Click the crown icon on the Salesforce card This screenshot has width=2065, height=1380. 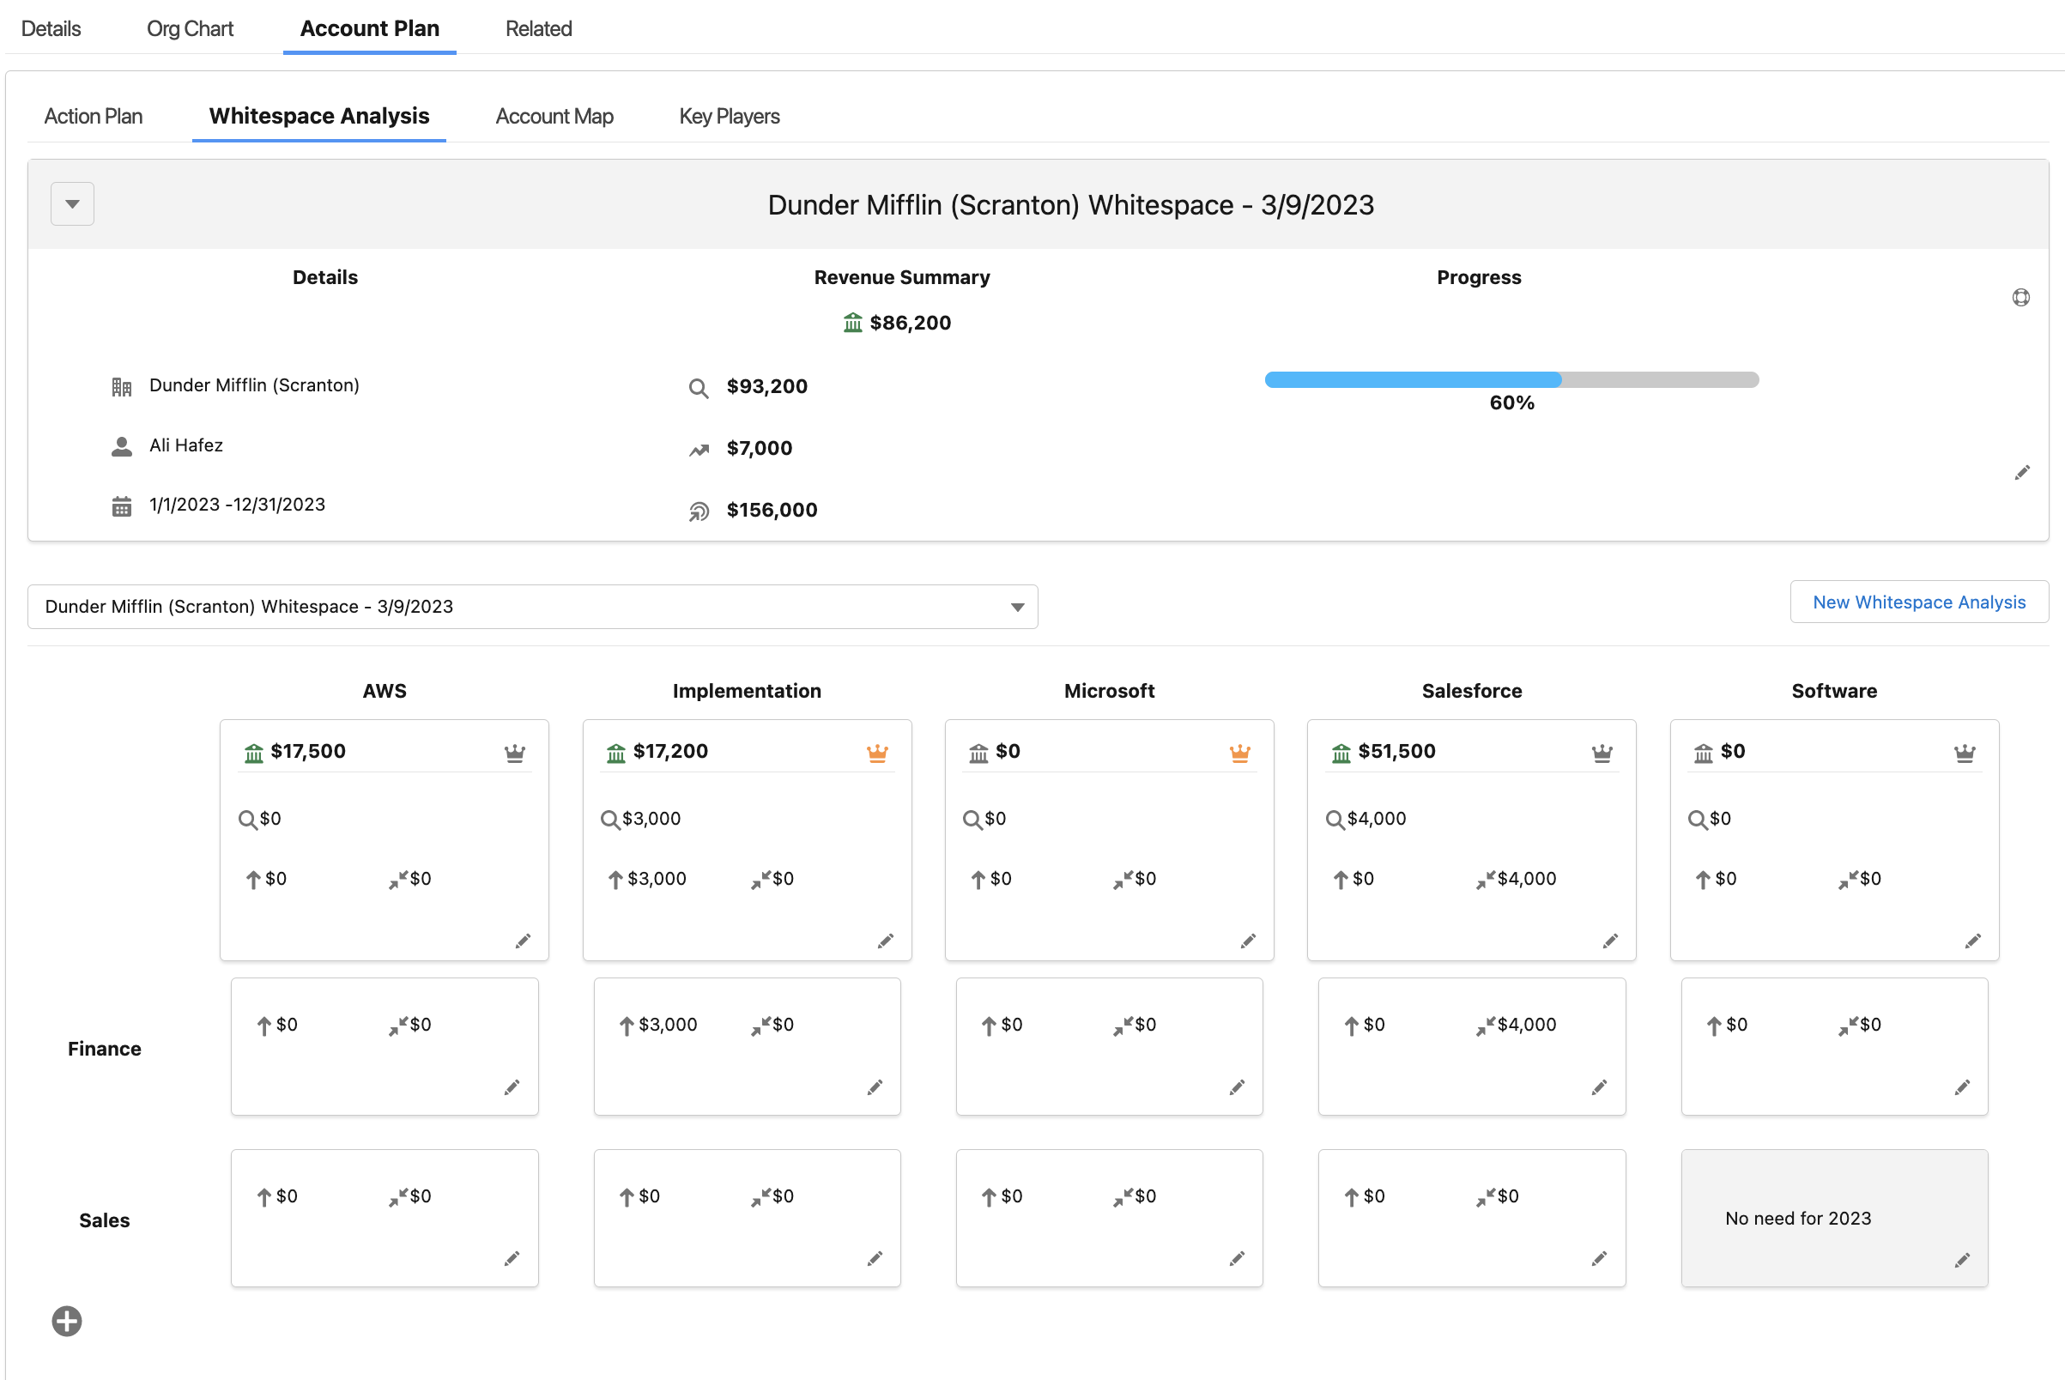1602,753
